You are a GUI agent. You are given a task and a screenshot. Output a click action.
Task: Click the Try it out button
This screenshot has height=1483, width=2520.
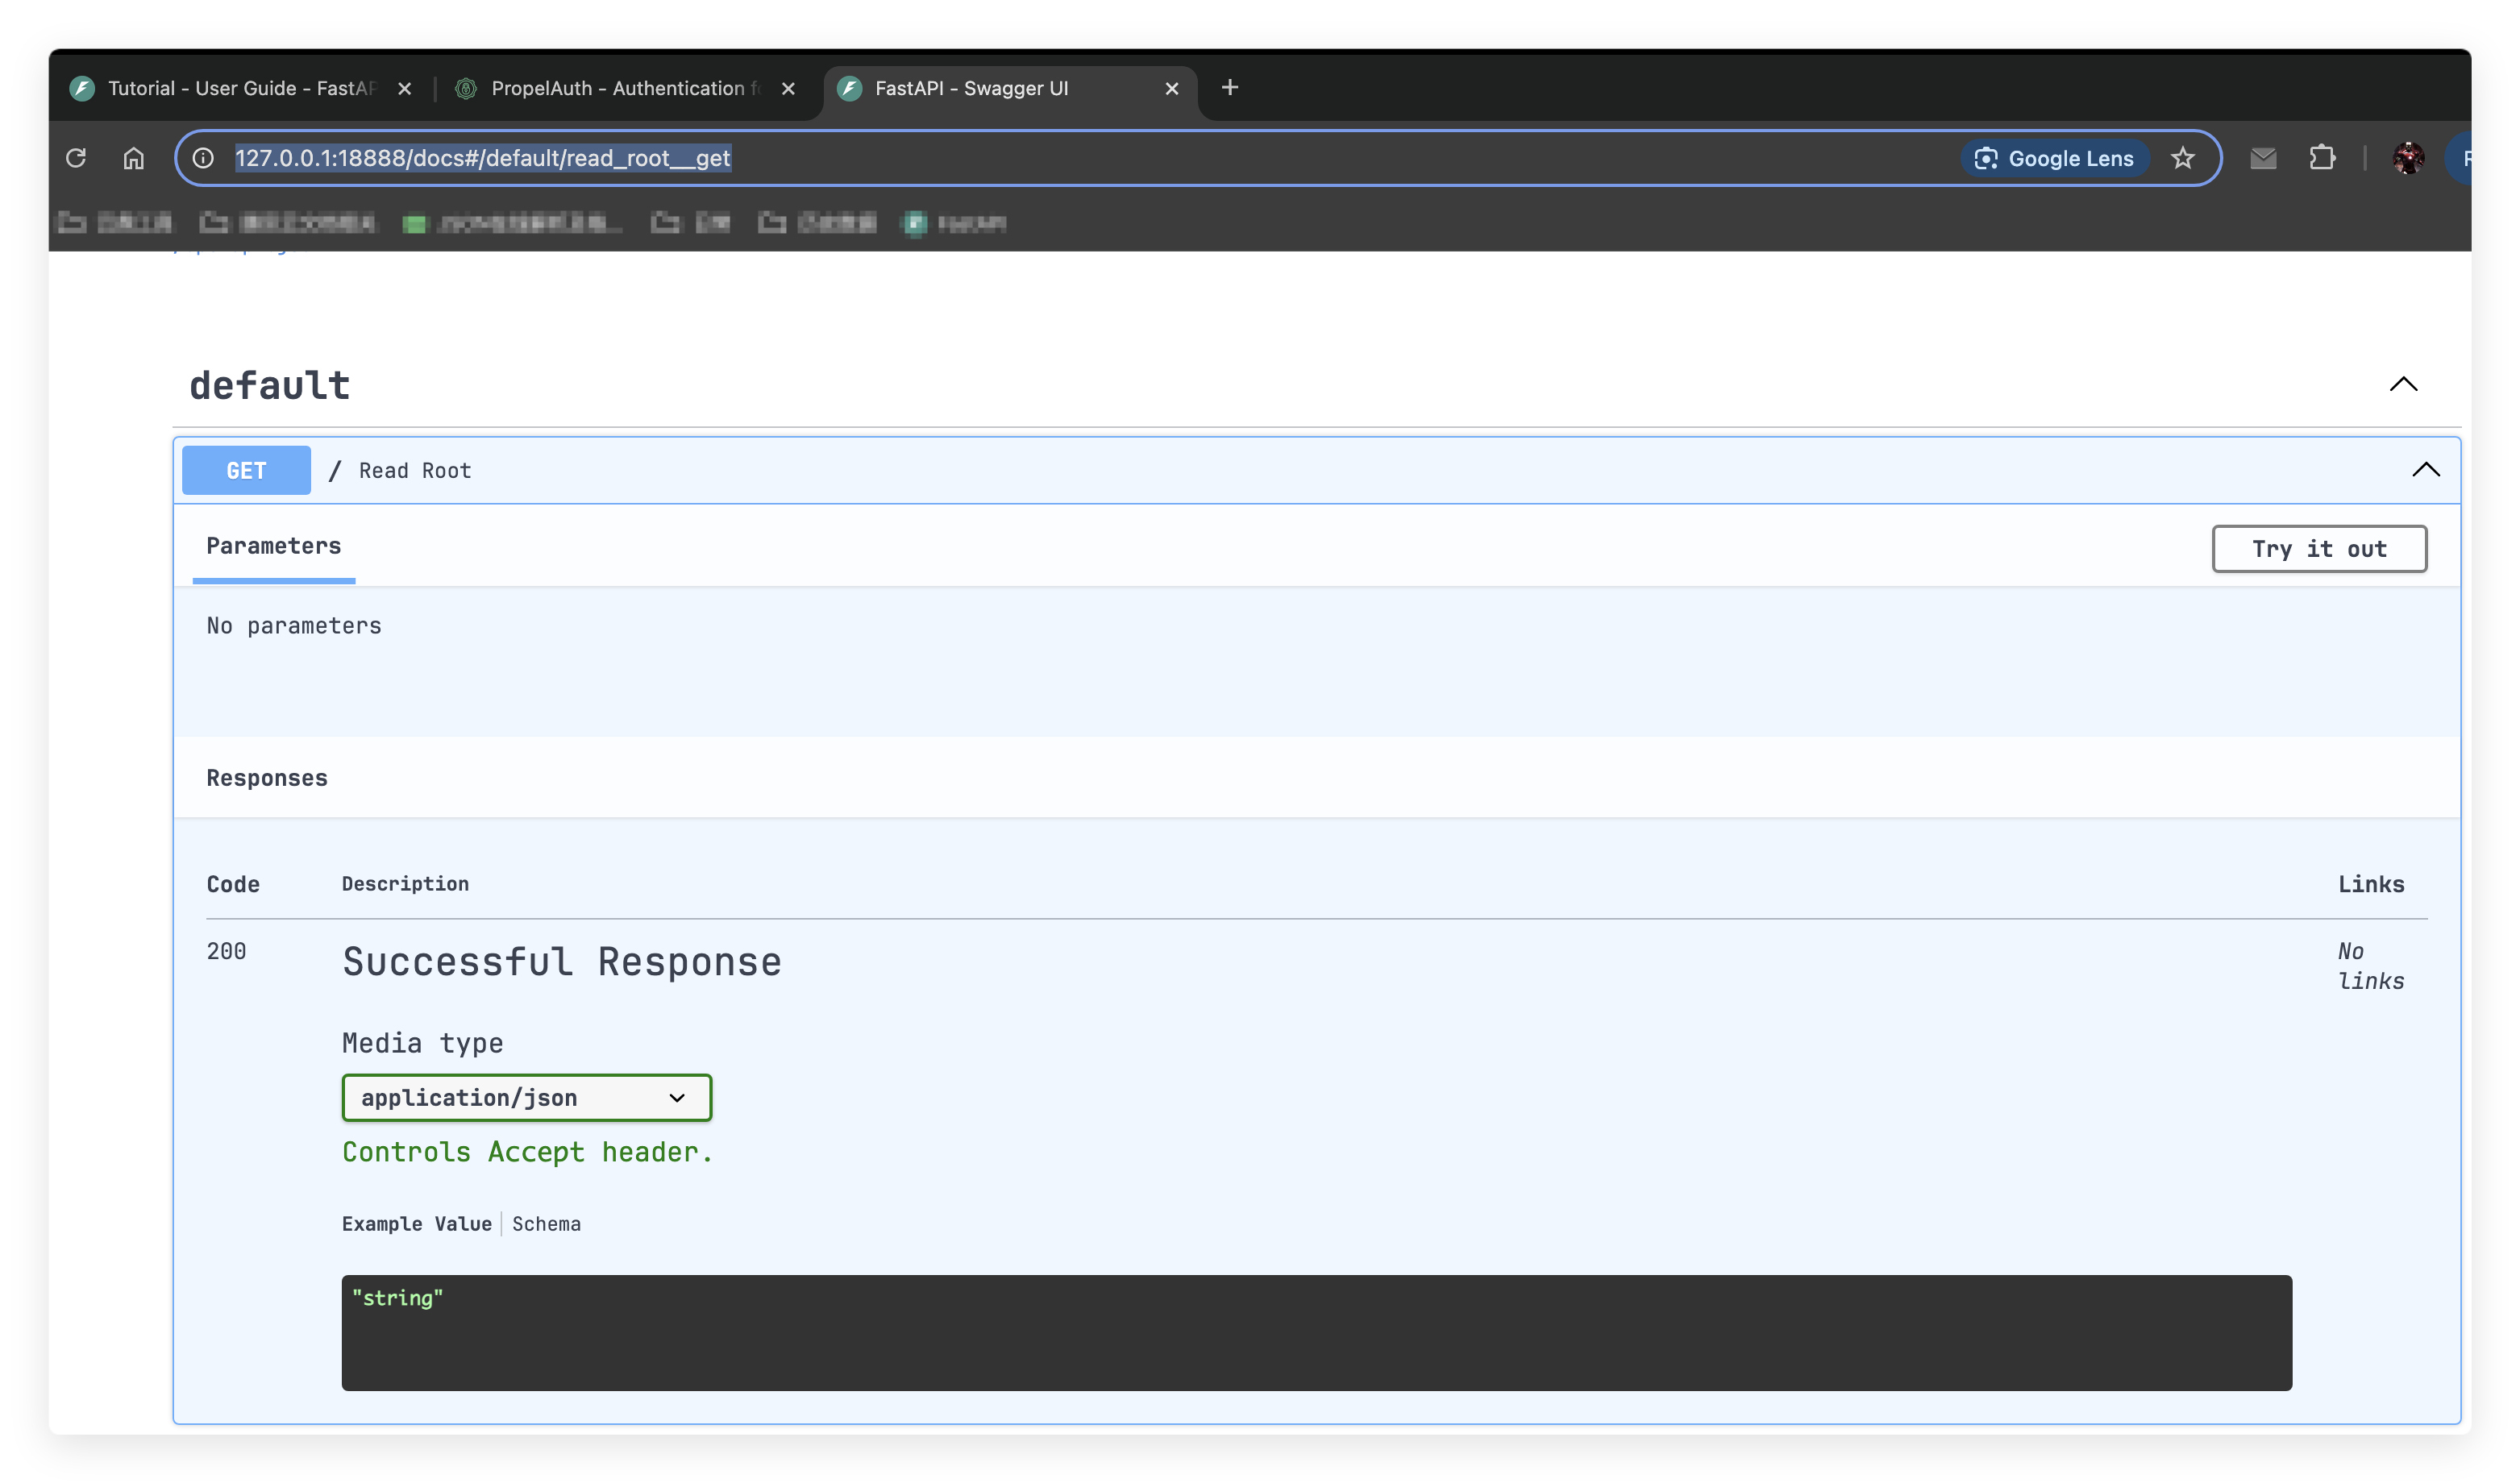pyautogui.click(x=2318, y=549)
